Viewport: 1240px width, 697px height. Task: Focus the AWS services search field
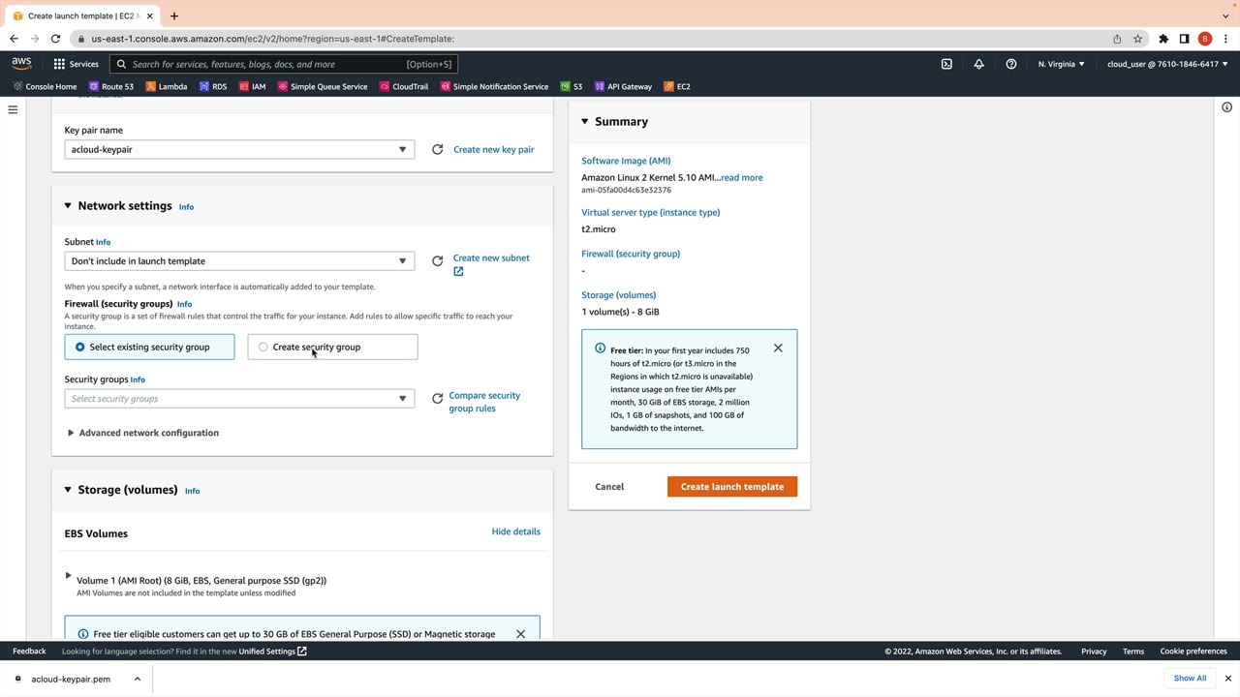point(285,64)
